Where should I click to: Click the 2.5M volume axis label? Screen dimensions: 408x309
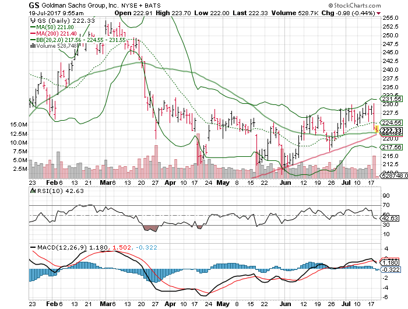[x=20, y=169]
